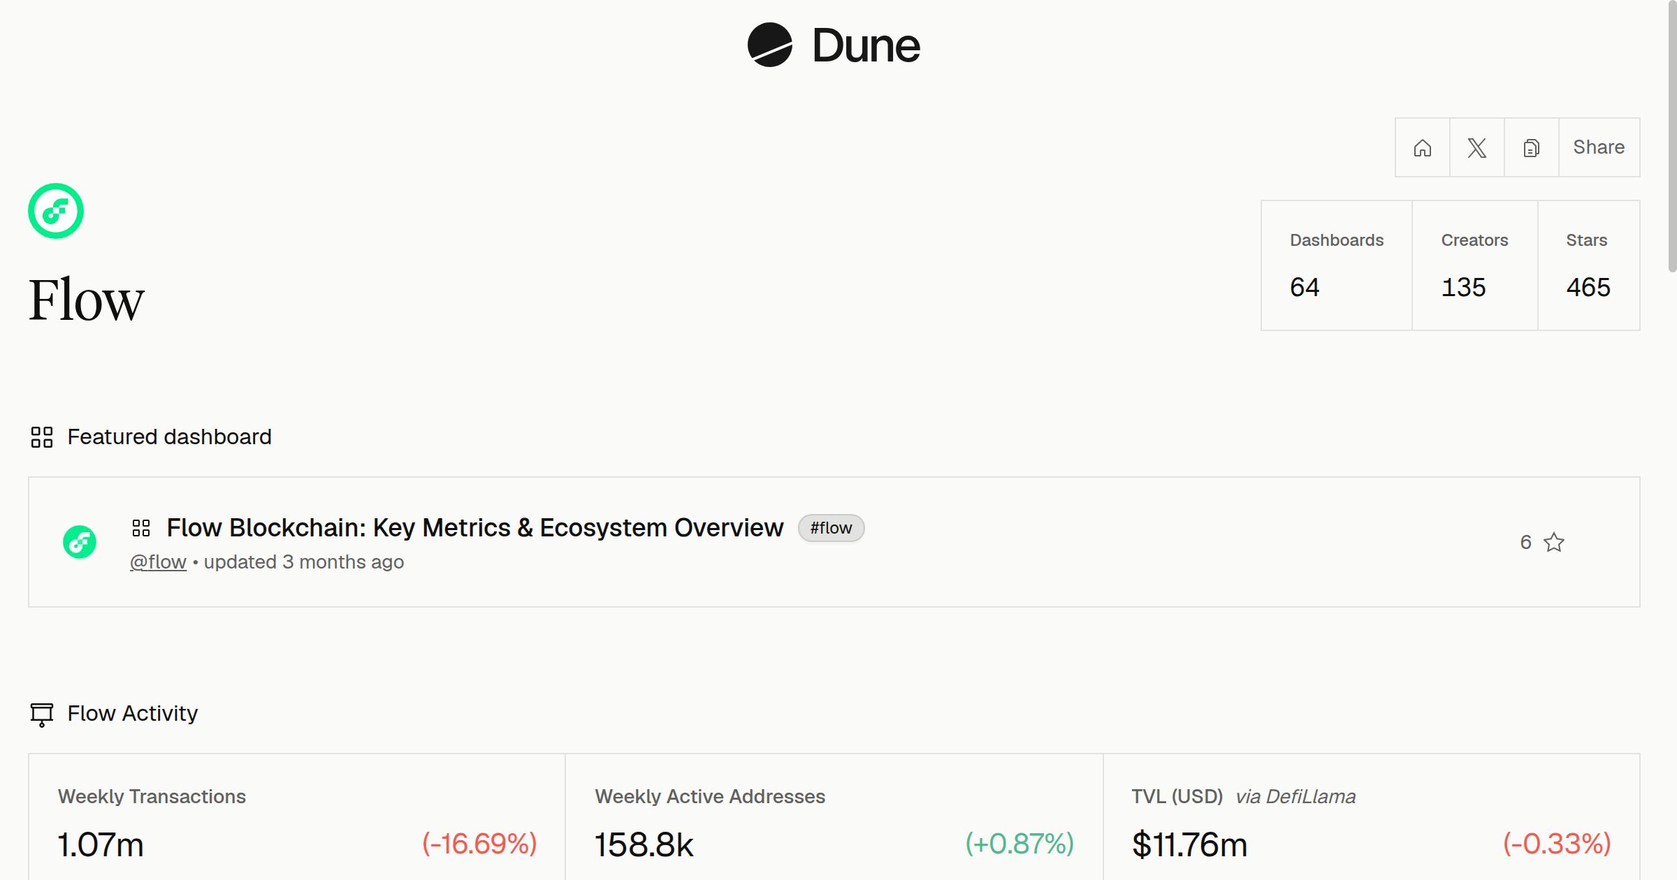
Task: Click the Dashboards 64 stat cell
Action: coord(1337,265)
